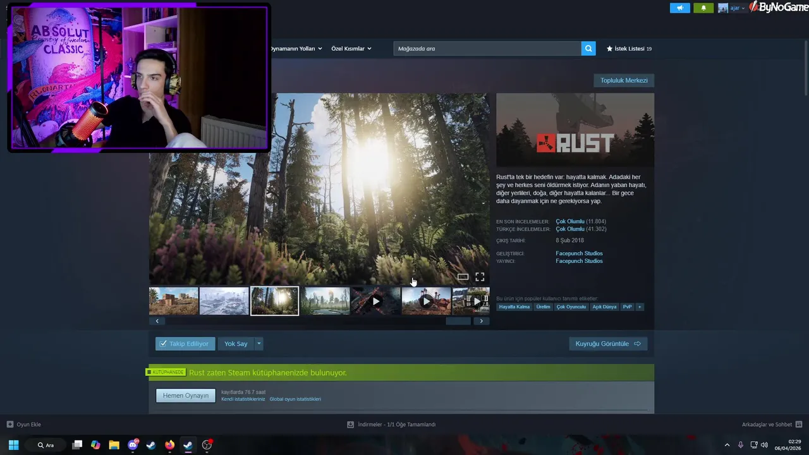
Task: Open the Üretim tag
Action: tap(543, 307)
